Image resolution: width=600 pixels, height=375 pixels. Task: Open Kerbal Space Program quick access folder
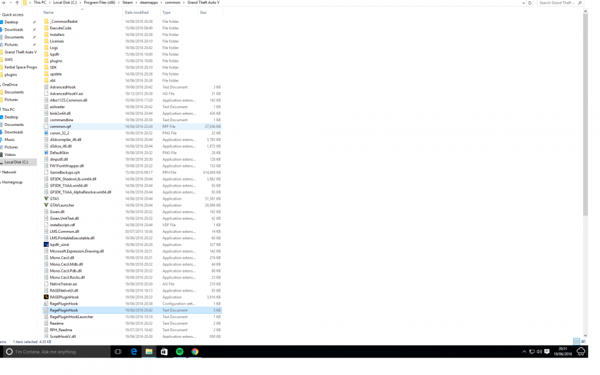click(20, 67)
